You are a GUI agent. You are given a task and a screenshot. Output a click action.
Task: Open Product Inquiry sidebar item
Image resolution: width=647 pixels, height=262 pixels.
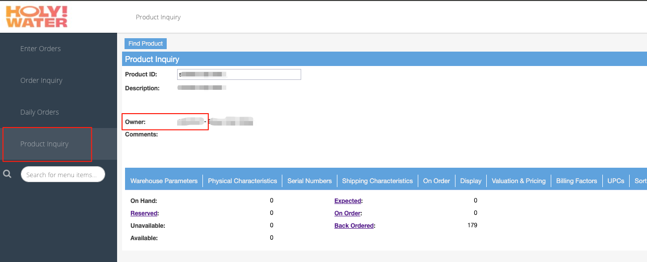coord(45,144)
